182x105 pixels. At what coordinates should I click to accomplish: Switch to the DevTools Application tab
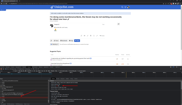pos(46,67)
